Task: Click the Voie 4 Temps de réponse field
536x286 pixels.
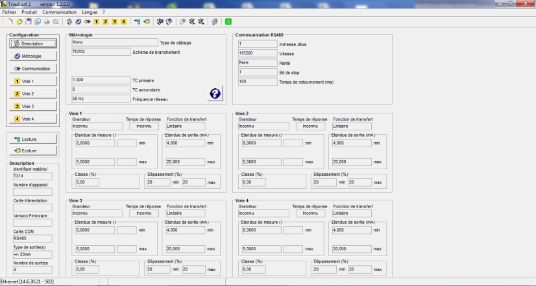Action: (x=310, y=213)
